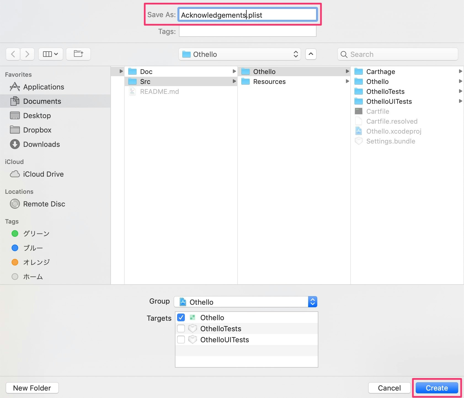Image resolution: width=464 pixels, height=398 pixels.
Task: Change the browser view mode (columns icon)
Action: point(50,54)
